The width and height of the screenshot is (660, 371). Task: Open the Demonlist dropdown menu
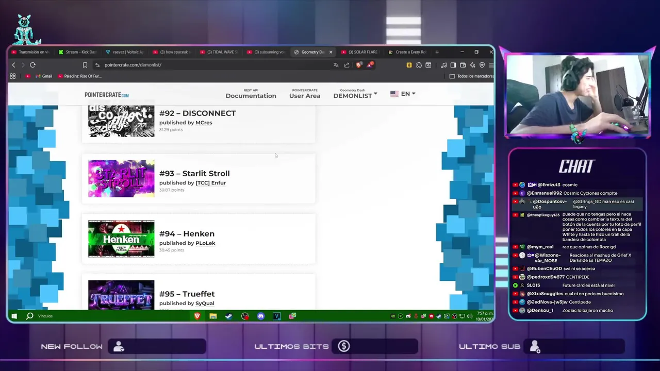click(x=355, y=94)
